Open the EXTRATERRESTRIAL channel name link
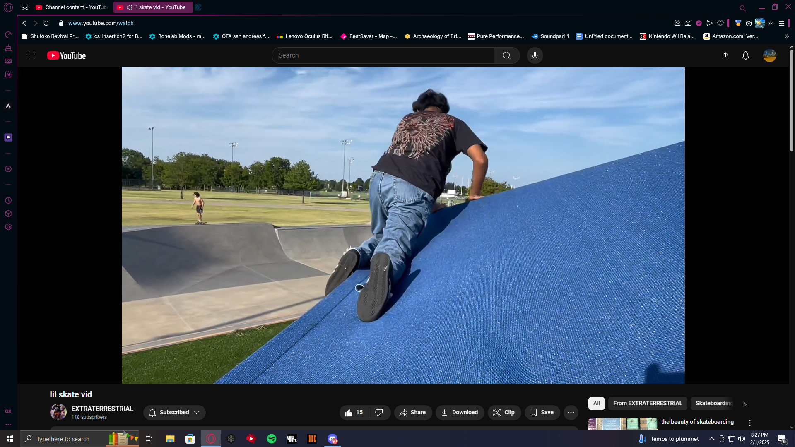Image resolution: width=795 pixels, height=447 pixels. [102, 409]
